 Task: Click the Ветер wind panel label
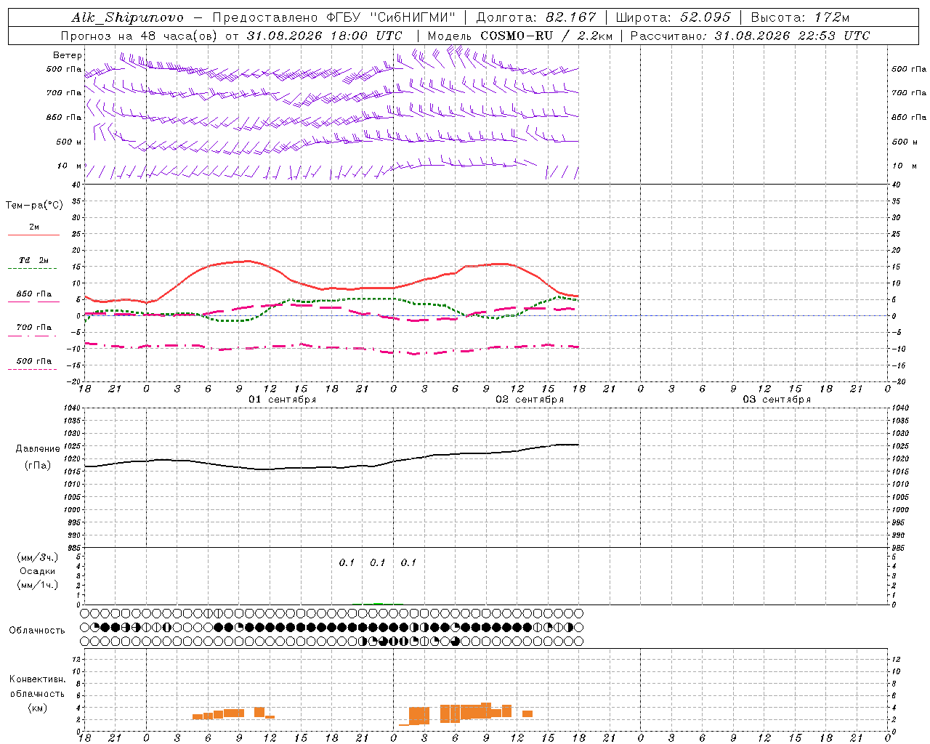[x=68, y=55]
